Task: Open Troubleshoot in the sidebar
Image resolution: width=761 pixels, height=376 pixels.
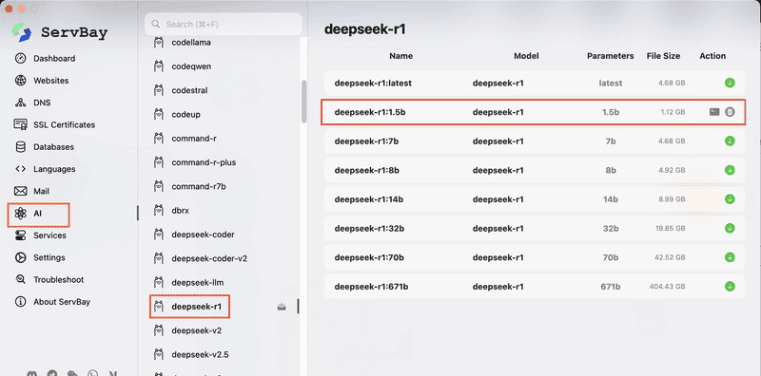Action: click(x=49, y=279)
